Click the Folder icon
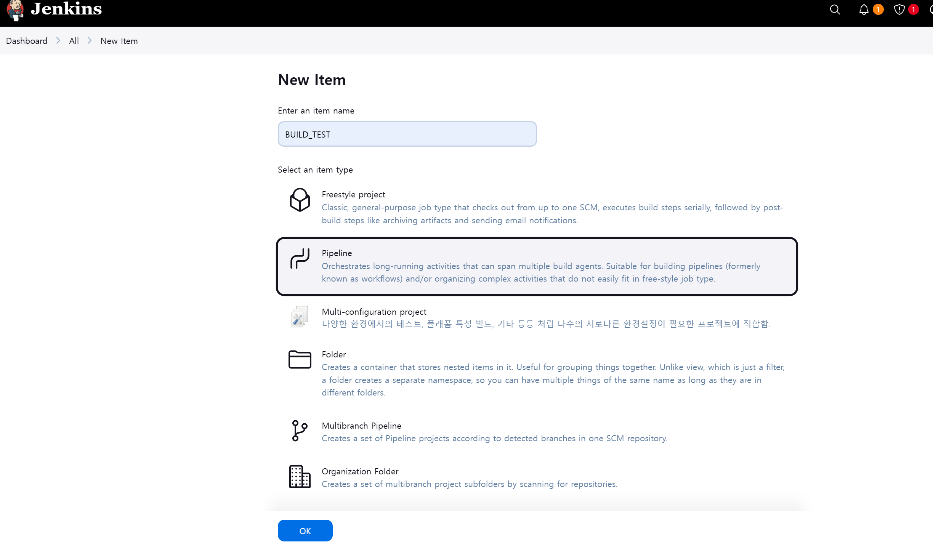This screenshot has height=546, width=933. click(x=300, y=359)
